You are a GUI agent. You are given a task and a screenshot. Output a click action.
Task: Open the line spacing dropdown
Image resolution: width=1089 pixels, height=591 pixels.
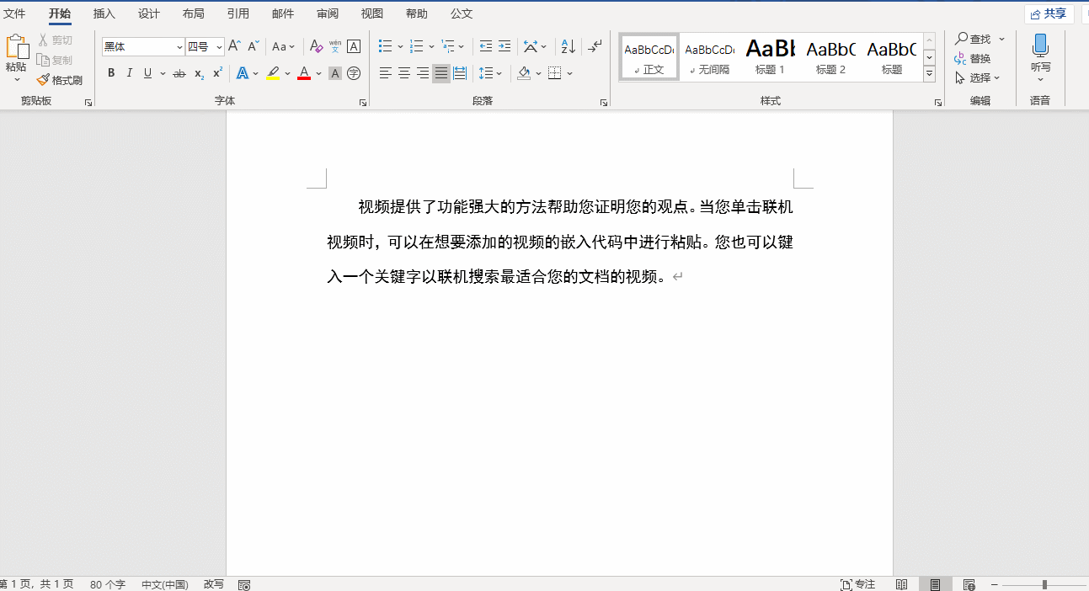pyautogui.click(x=490, y=73)
